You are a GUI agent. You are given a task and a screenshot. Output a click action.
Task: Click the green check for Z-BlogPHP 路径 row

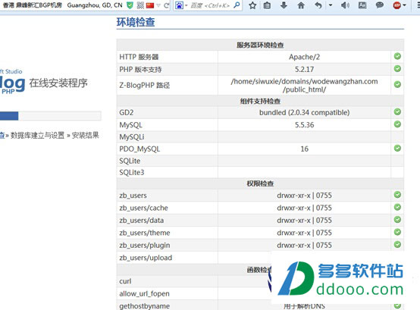pyautogui.click(x=397, y=85)
